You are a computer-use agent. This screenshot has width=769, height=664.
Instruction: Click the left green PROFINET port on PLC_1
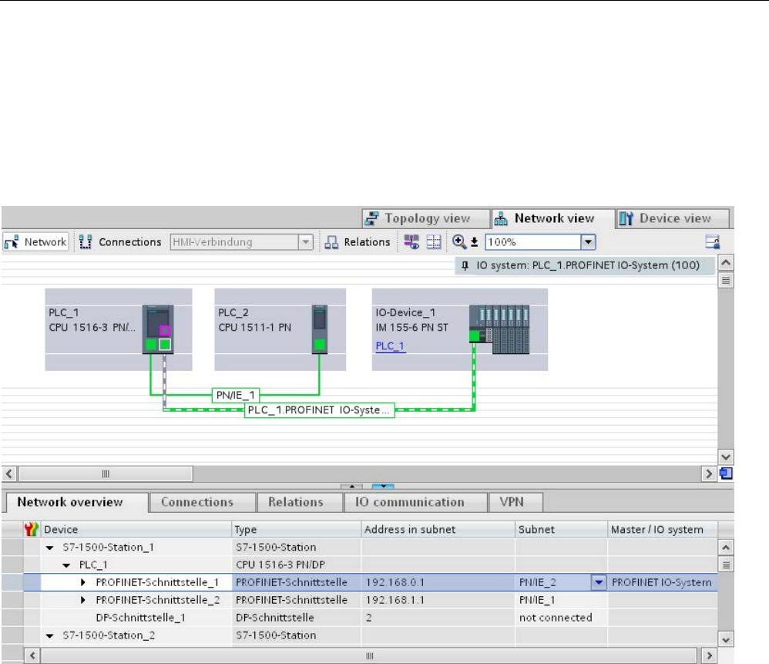pyautogui.click(x=151, y=345)
